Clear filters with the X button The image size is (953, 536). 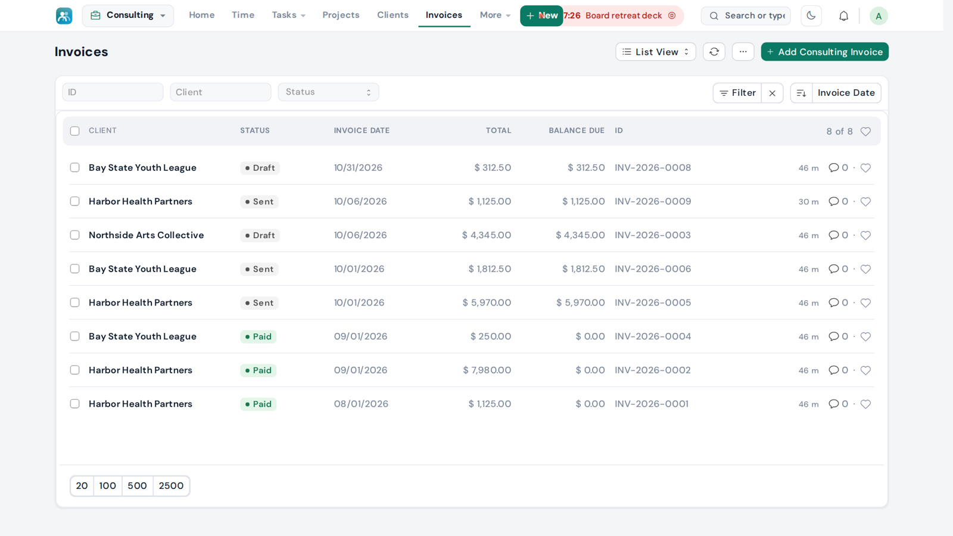coord(772,93)
